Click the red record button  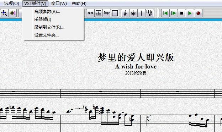tap(198, 13)
